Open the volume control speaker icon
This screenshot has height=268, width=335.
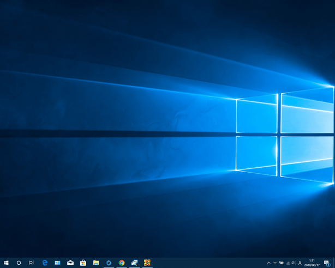[x=294, y=263]
